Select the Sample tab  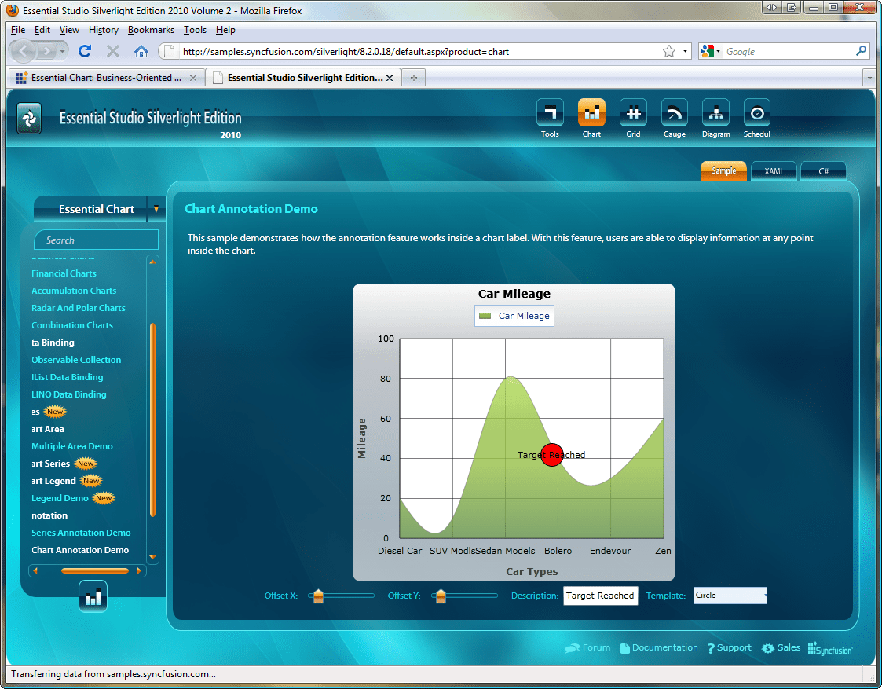coord(723,170)
